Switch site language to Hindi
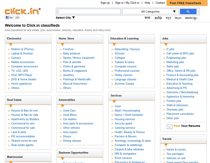This screenshot has width=210, height=163. coord(147,18)
